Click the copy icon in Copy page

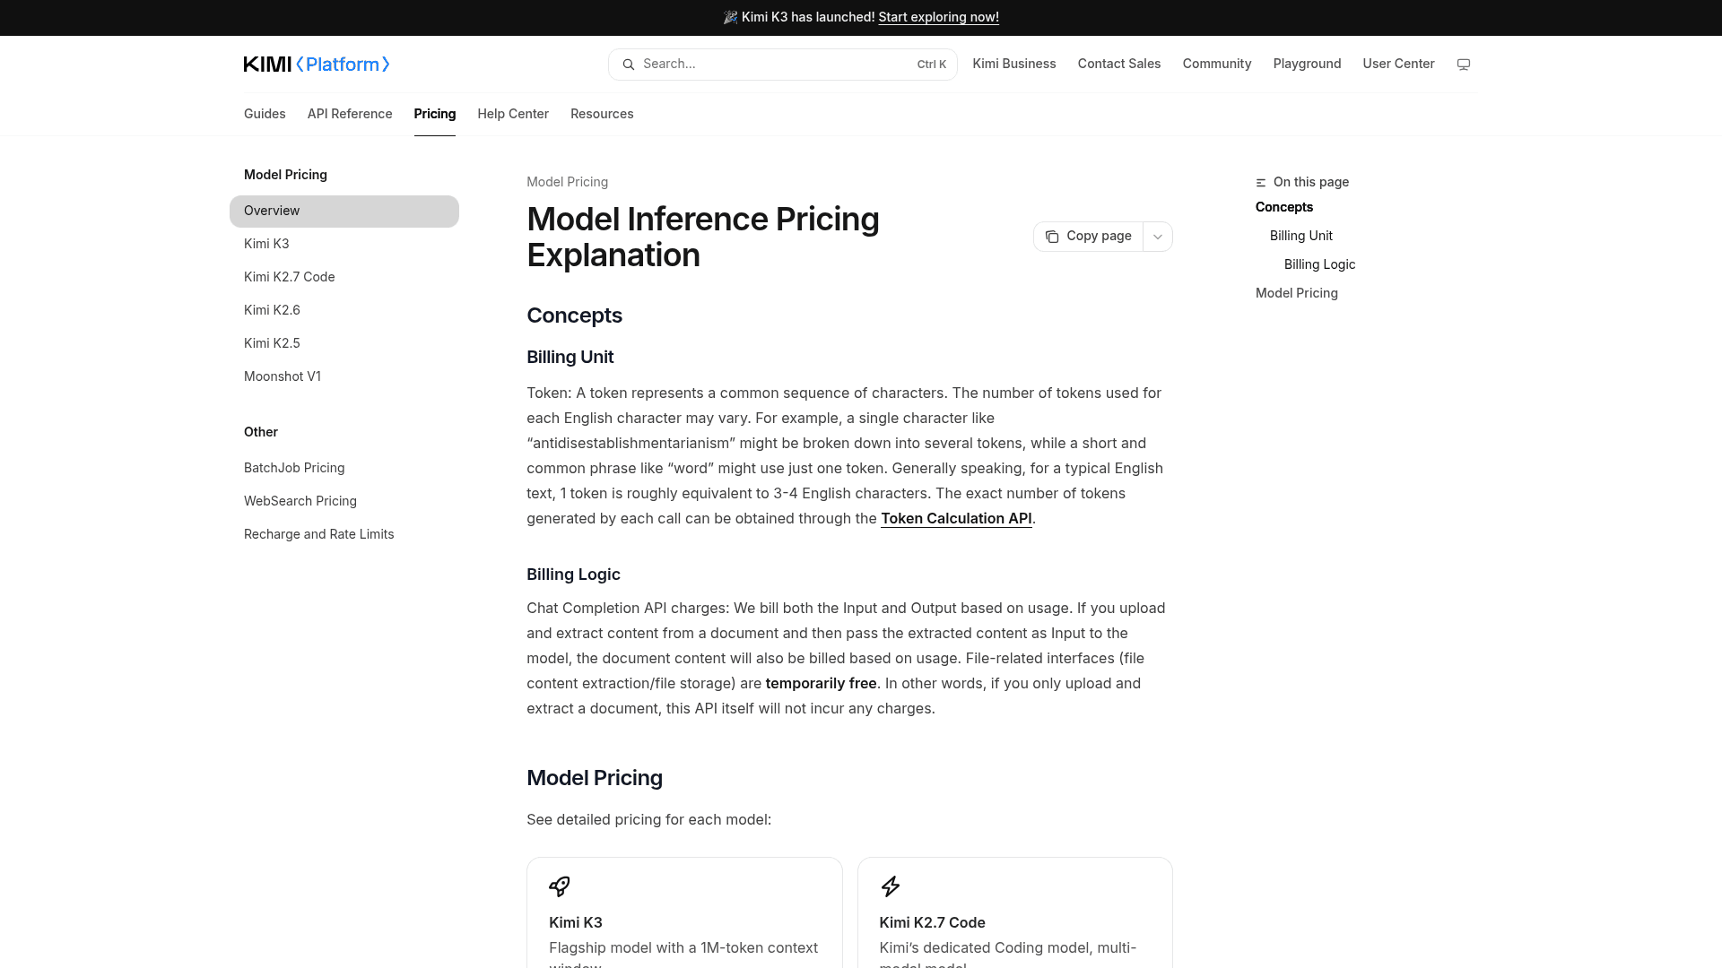[1052, 237]
